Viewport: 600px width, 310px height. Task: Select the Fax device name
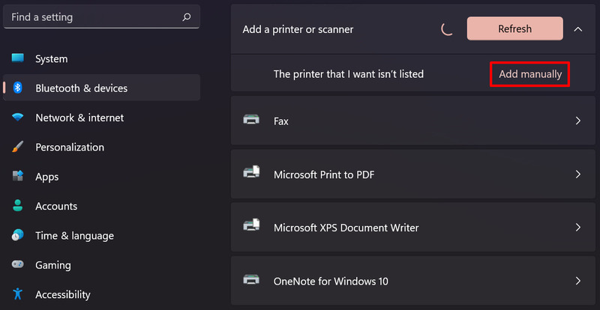[x=281, y=121]
